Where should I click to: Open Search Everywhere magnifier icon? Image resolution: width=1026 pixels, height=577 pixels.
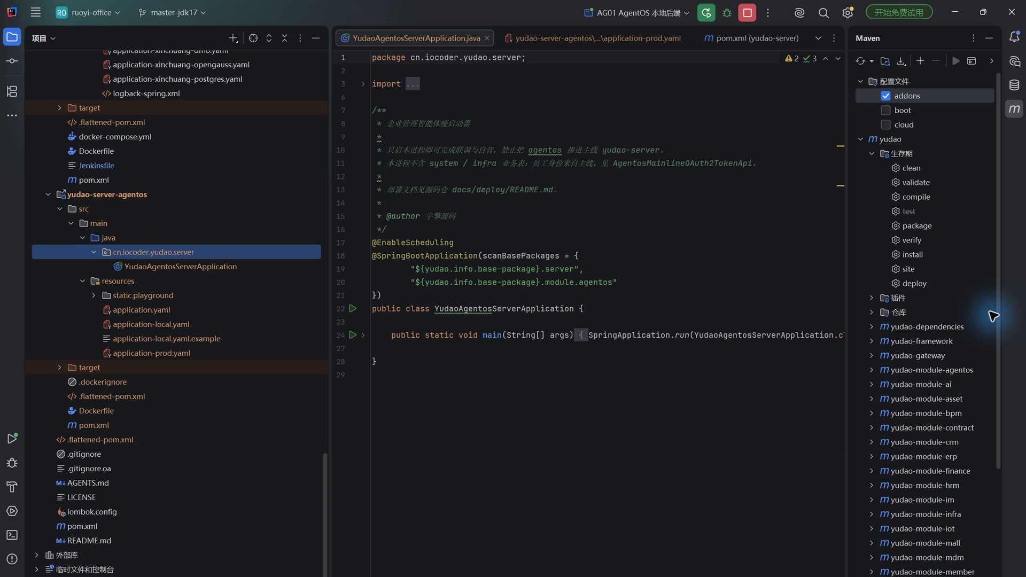[823, 13]
